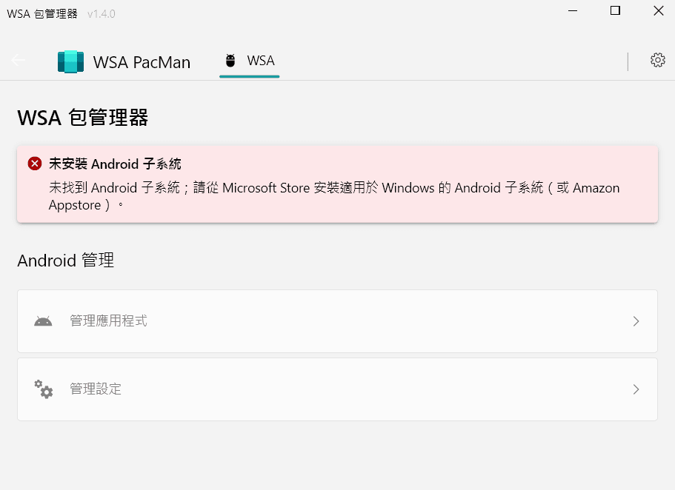Click the v1.4.0 version label in the titlebar

[101, 13]
